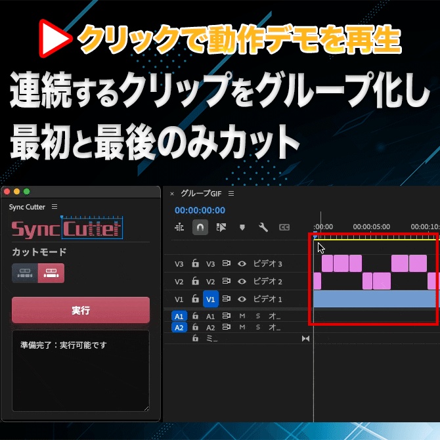The image size is (440, 440).
Task: Toggle lock on track V2
Action: [195, 281]
